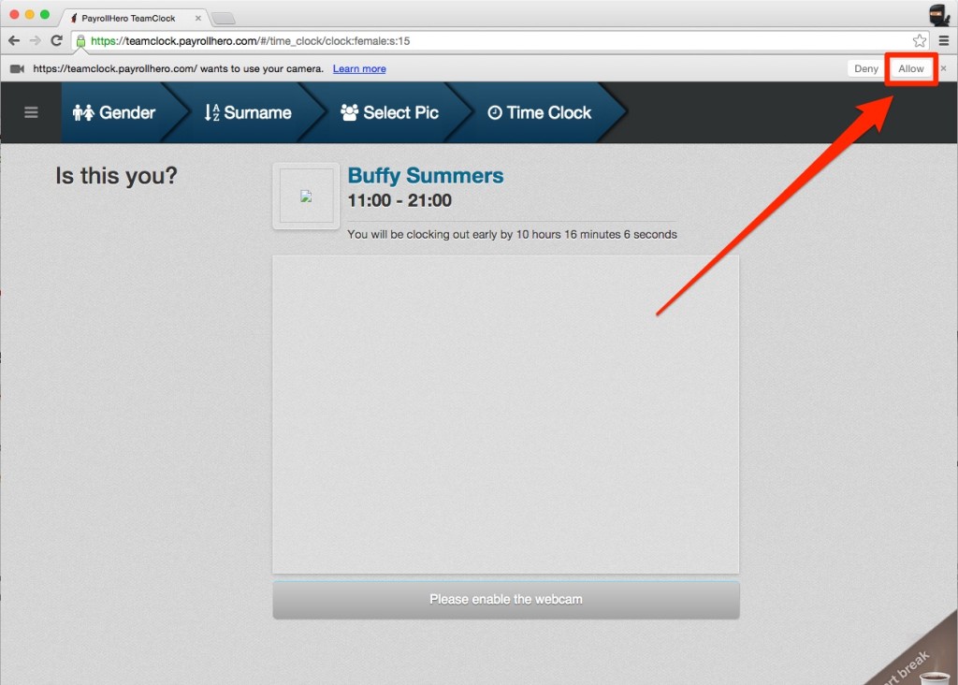The image size is (958, 685).
Task: Open the Chrome hamburger menu
Action: tap(944, 41)
